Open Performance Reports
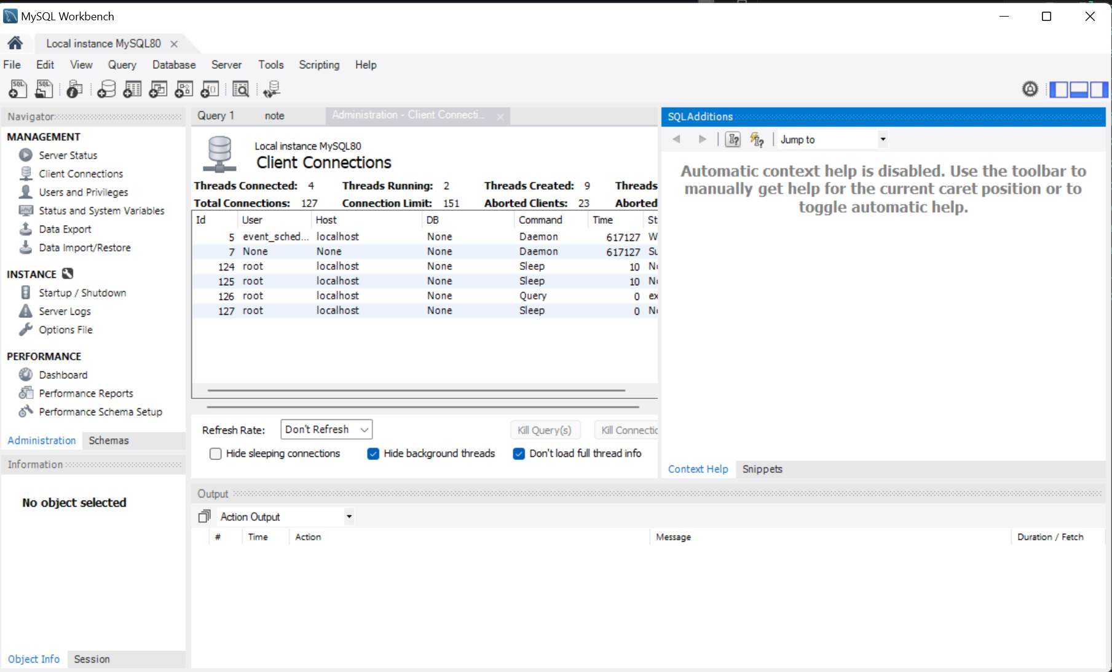1112x672 pixels. pyautogui.click(x=85, y=393)
